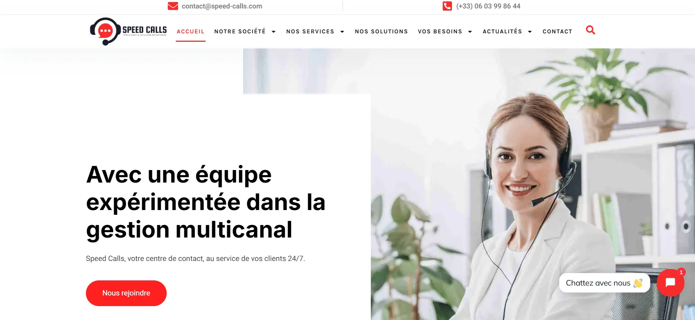Click the red envelope email icon
Screen dimensions: 695x320
[x=173, y=6]
